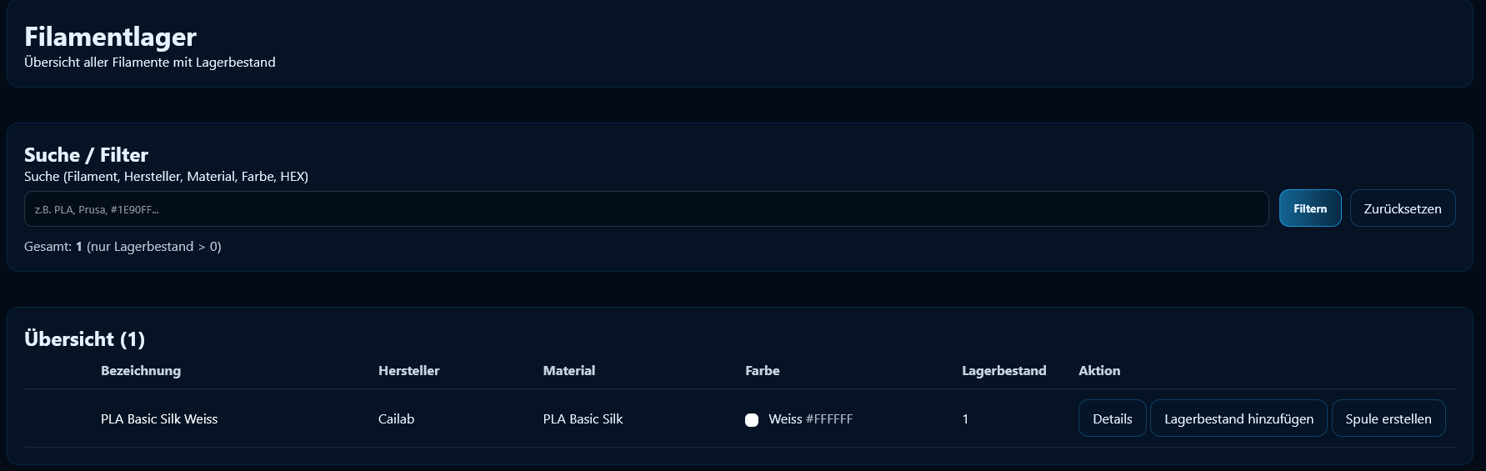This screenshot has width=1486, height=471.
Task: Click the Cailab manufacturer cell
Action: (396, 419)
